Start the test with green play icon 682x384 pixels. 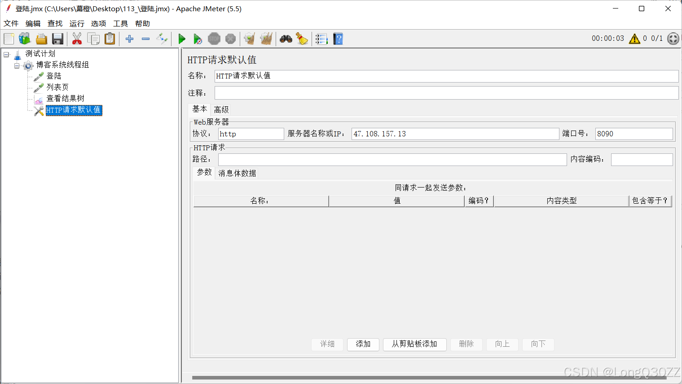point(182,39)
